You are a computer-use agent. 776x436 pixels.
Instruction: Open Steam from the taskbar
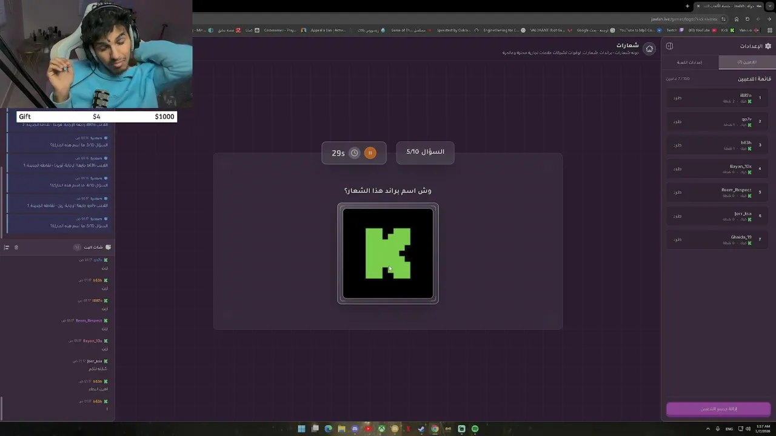tap(421, 429)
